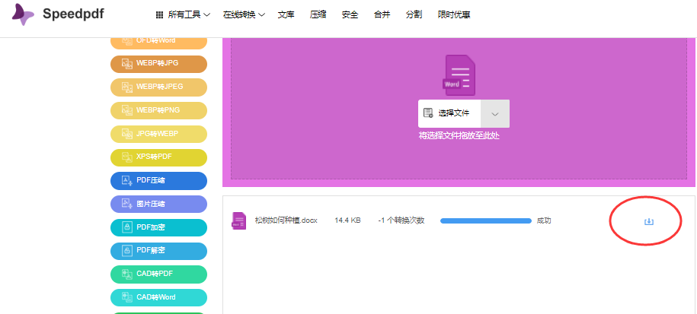Select the PDF压缩 sidebar tool

click(158, 180)
